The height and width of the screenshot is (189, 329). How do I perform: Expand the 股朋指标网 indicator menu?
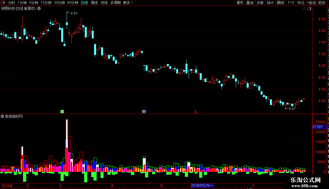(2, 116)
